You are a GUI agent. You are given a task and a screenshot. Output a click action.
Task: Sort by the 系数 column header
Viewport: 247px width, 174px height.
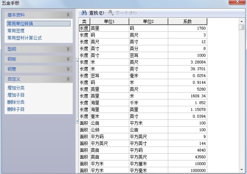(x=187, y=21)
